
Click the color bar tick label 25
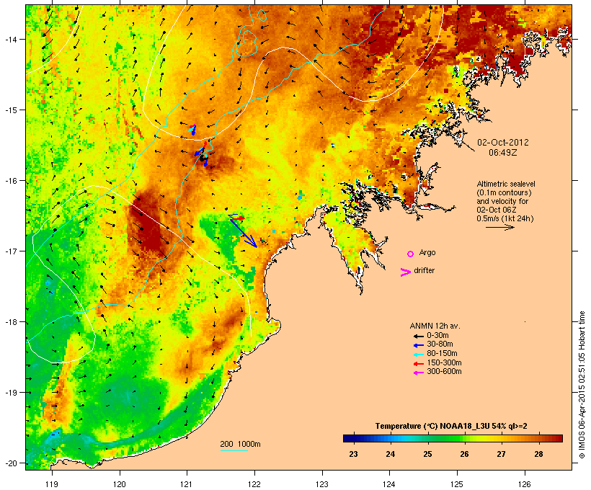click(427, 454)
